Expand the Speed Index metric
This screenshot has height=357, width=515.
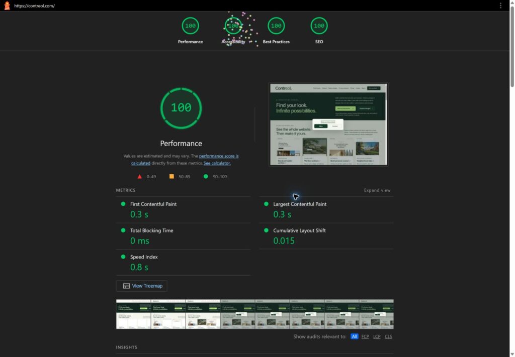tap(183, 262)
